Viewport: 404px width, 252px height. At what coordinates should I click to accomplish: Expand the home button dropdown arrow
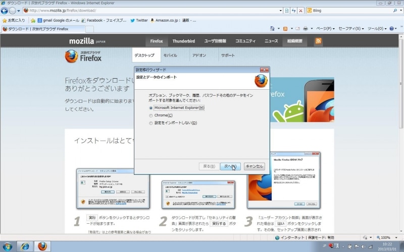click(279, 29)
